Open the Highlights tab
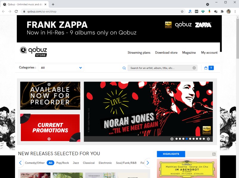The image size is (239, 178). (171, 154)
